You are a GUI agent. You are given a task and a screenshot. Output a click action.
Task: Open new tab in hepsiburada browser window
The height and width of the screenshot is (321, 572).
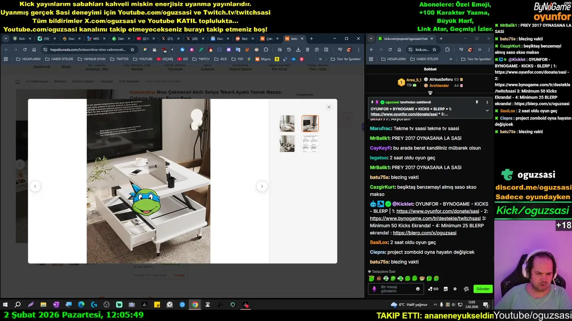pos(311,39)
